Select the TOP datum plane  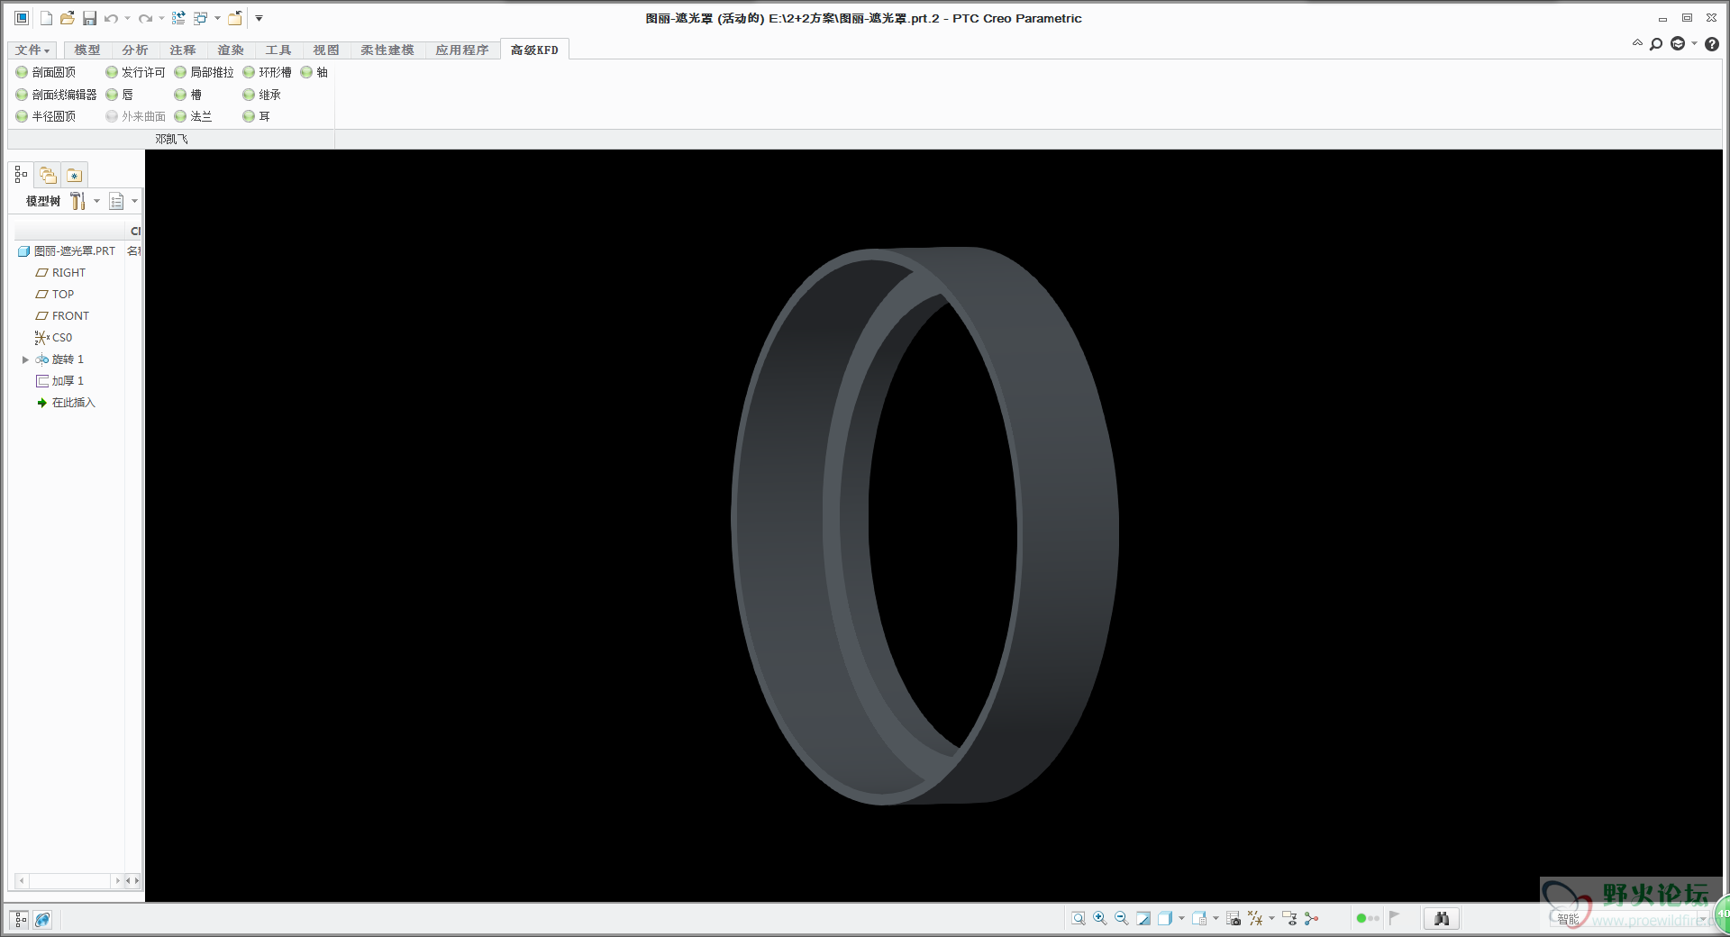point(55,295)
